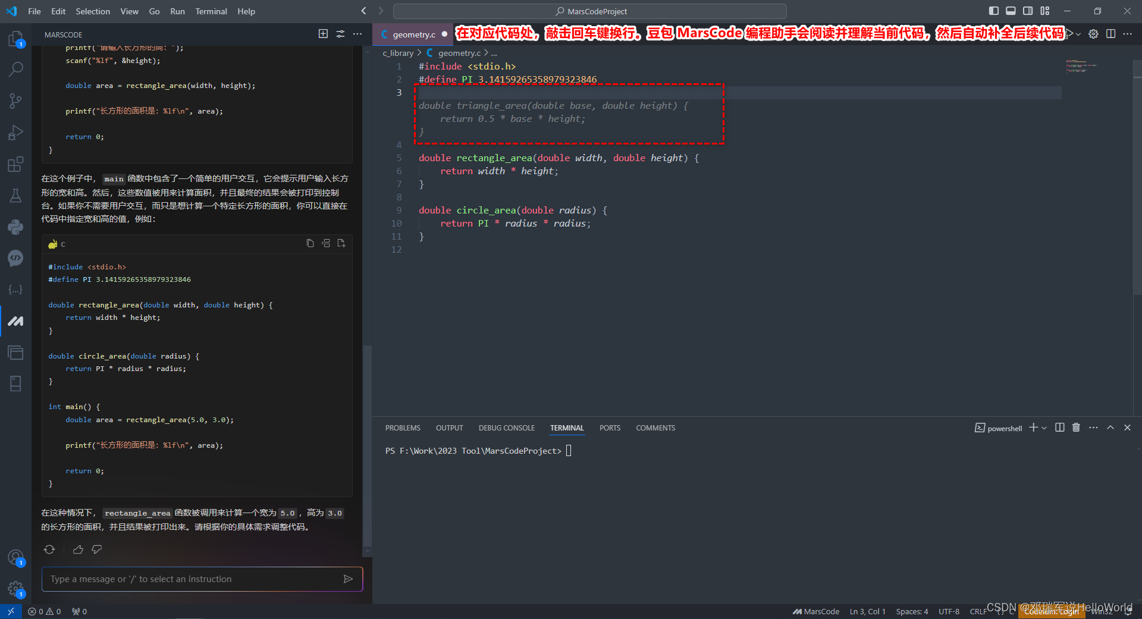The height and width of the screenshot is (619, 1142).
Task: Expand the c_library breadcrumb
Action: tap(398, 53)
